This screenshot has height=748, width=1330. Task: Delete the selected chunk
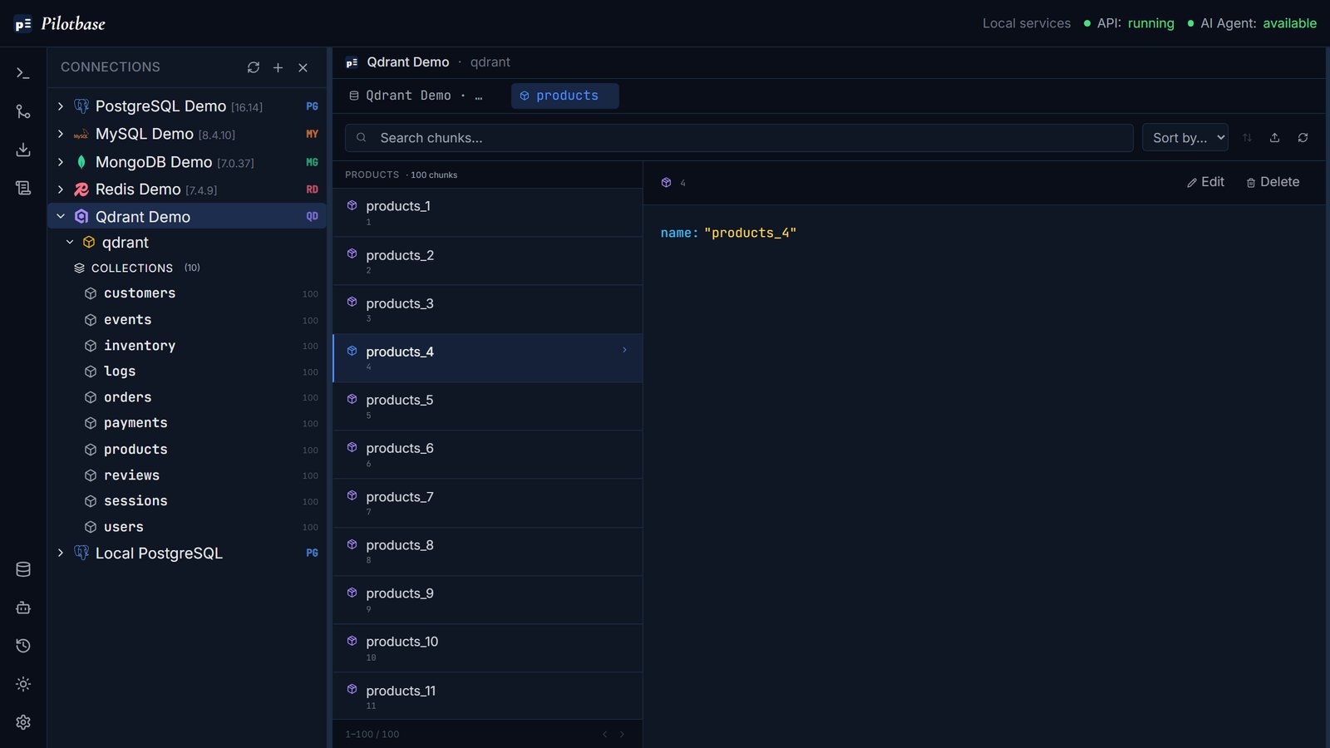[x=1273, y=182]
